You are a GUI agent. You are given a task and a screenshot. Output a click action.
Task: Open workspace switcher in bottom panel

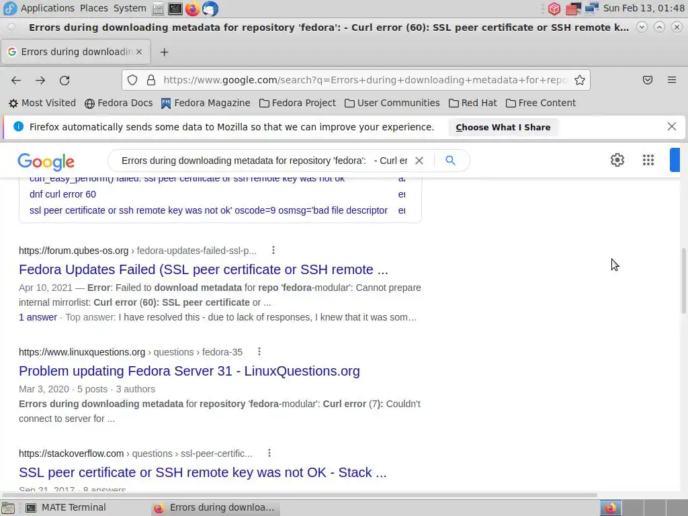[x=642, y=508]
